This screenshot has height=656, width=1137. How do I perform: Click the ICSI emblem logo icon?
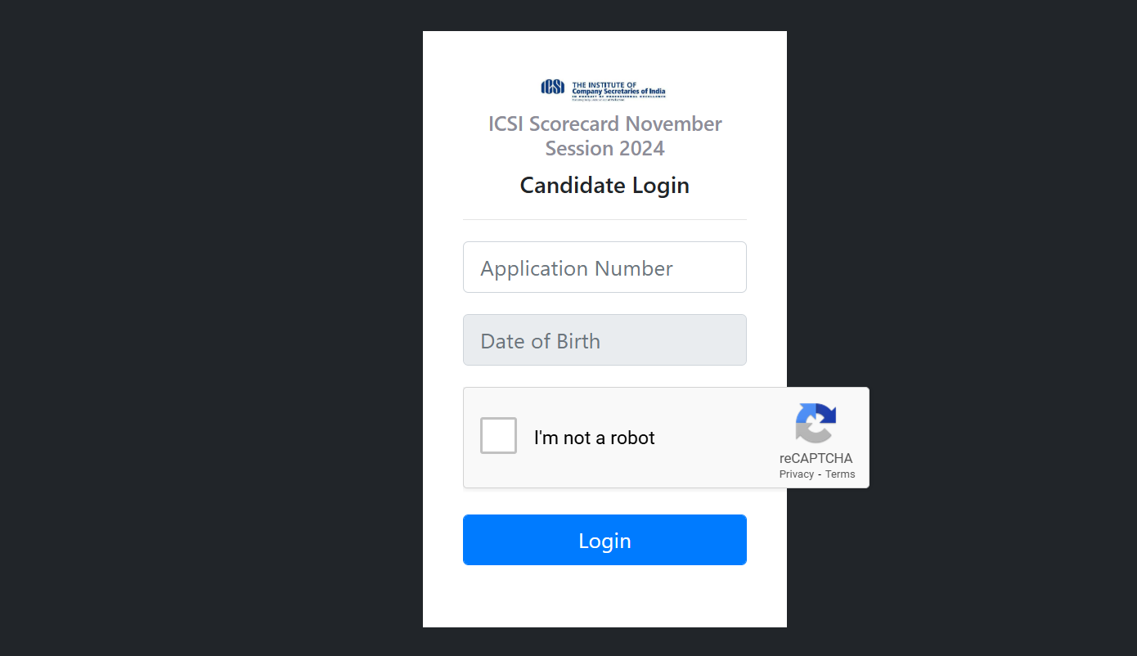553,87
